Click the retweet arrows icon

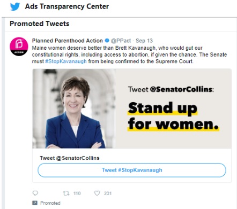[66, 193]
